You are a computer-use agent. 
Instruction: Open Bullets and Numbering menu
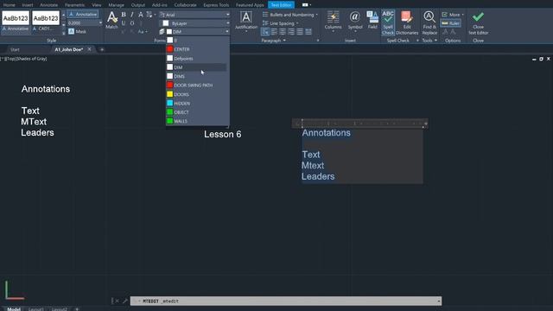pyautogui.click(x=290, y=15)
